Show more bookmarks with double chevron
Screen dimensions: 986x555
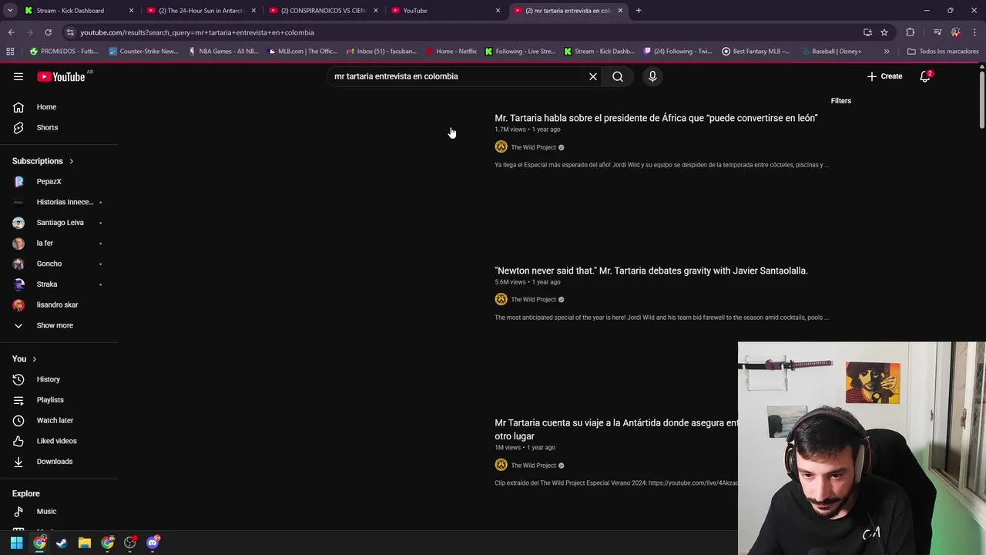point(887,52)
